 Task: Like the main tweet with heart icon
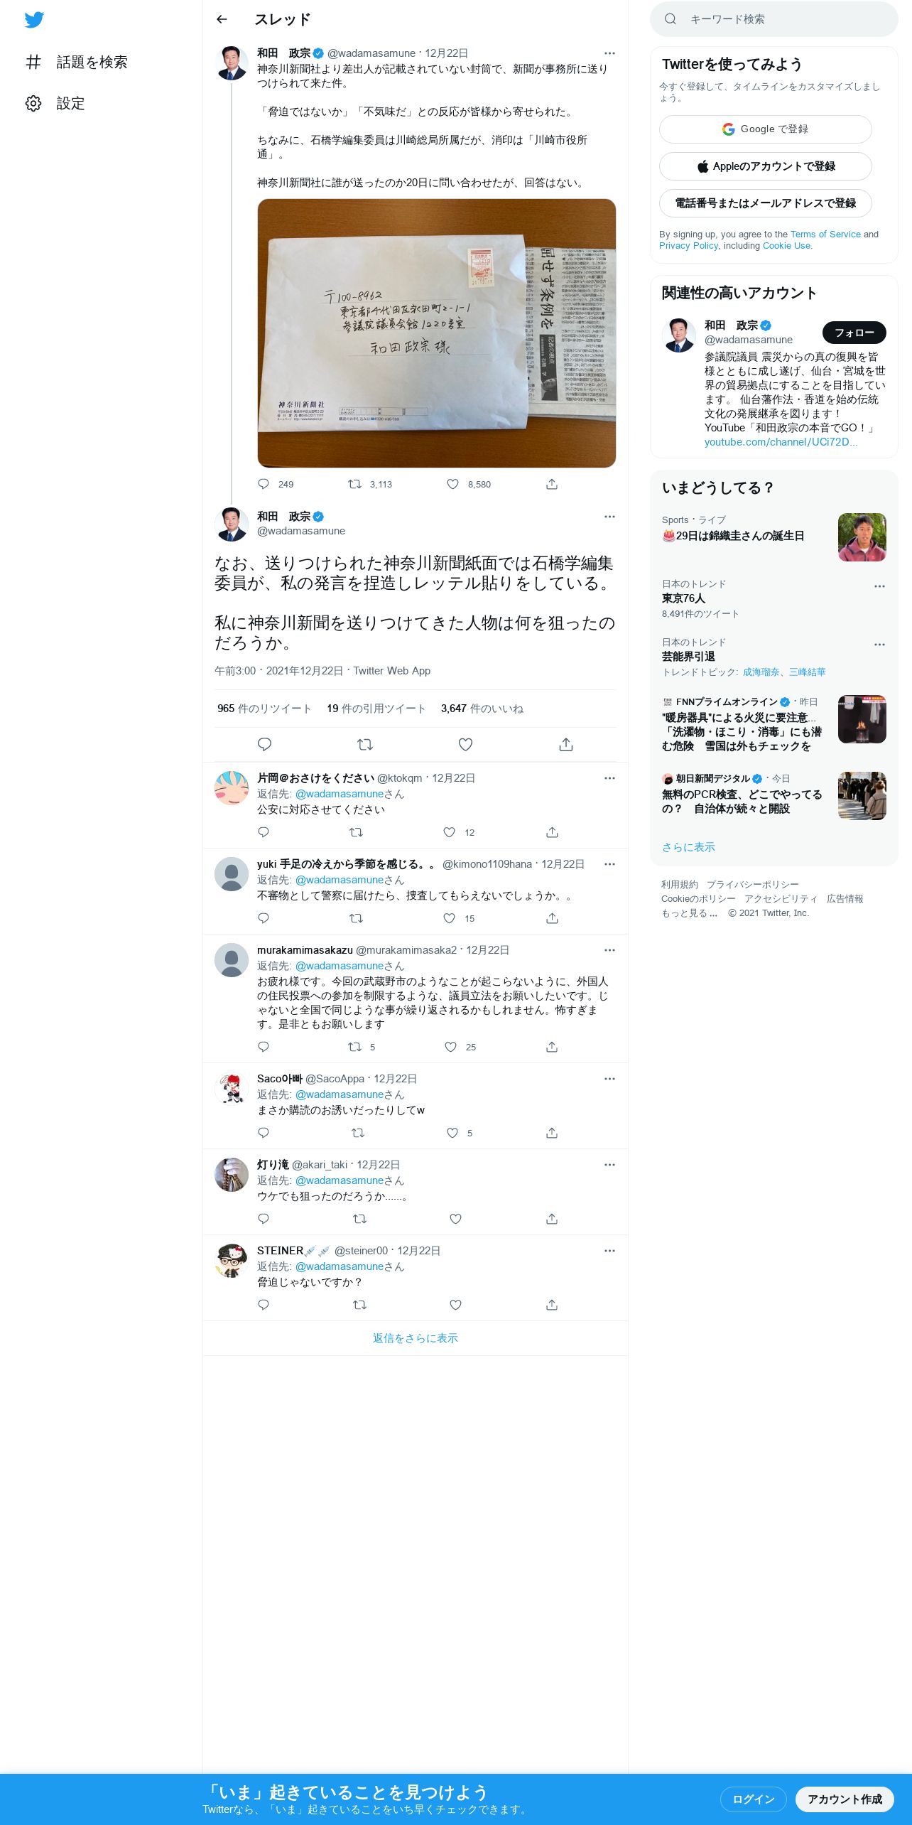pos(465,744)
